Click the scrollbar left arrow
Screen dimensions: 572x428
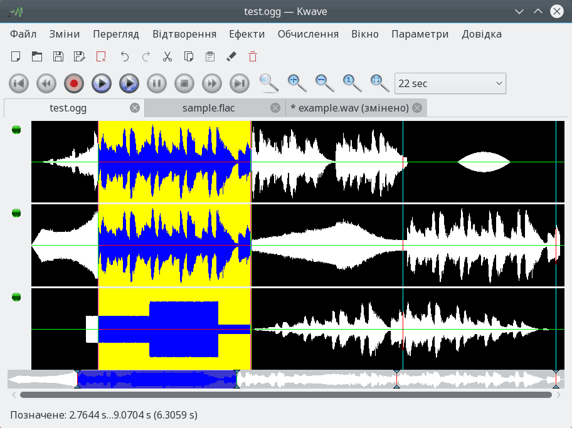(14, 395)
